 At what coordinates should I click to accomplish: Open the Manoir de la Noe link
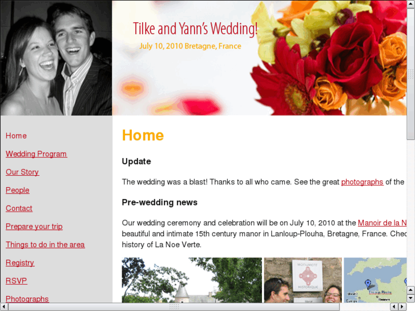point(382,223)
